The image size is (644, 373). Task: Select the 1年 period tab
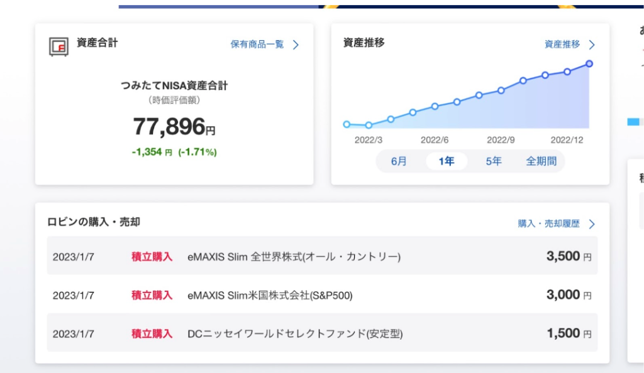tap(447, 161)
